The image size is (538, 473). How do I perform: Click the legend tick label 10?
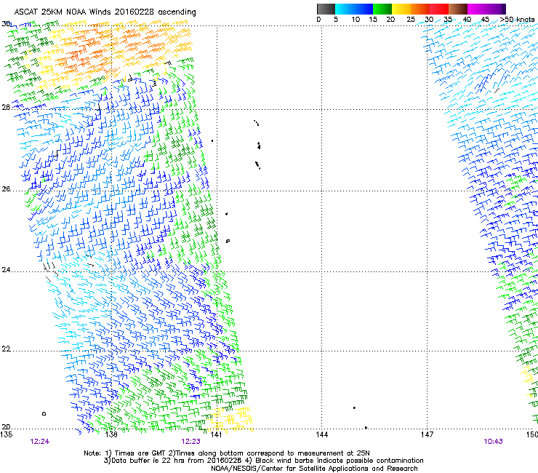point(356,20)
